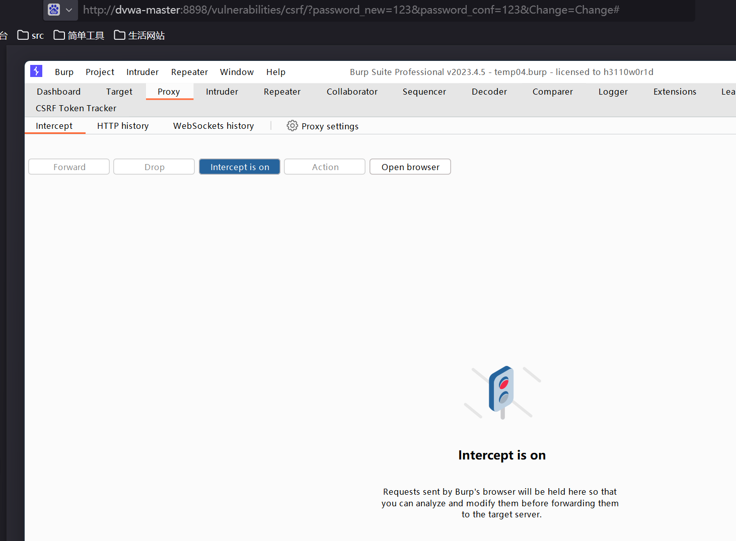Select the Proxy tab

tap(169, 92)
